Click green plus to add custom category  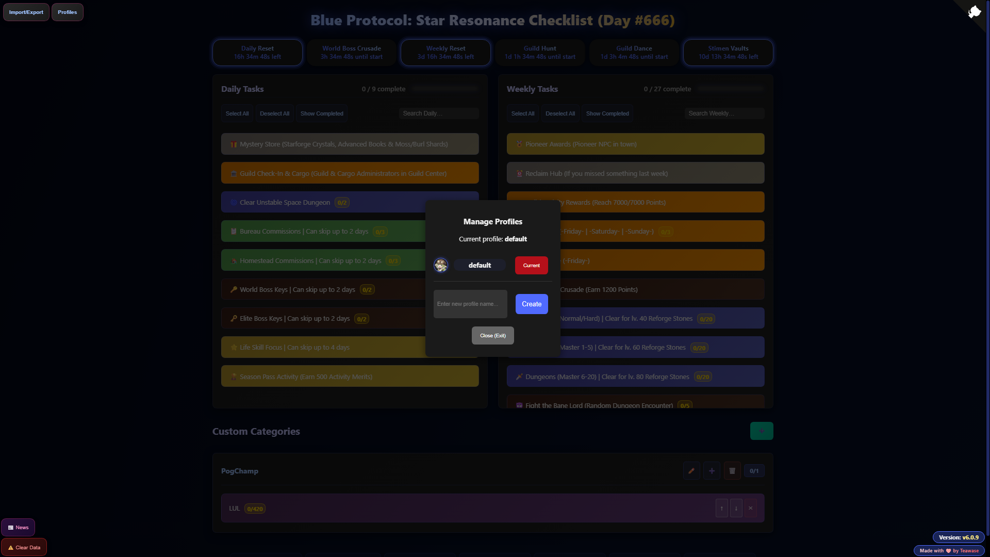762,431
